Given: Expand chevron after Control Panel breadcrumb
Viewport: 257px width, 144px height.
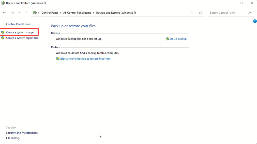Looking at the screenshot, I should (x=61, y=13).
